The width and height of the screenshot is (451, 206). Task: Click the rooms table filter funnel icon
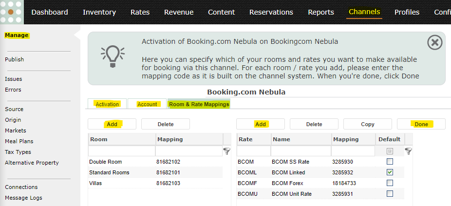[x=227, y=151]
